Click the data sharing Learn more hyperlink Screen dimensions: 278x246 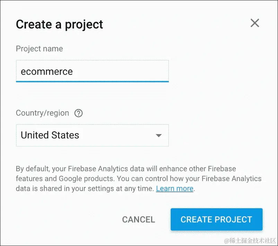click(x=175, y=188)
